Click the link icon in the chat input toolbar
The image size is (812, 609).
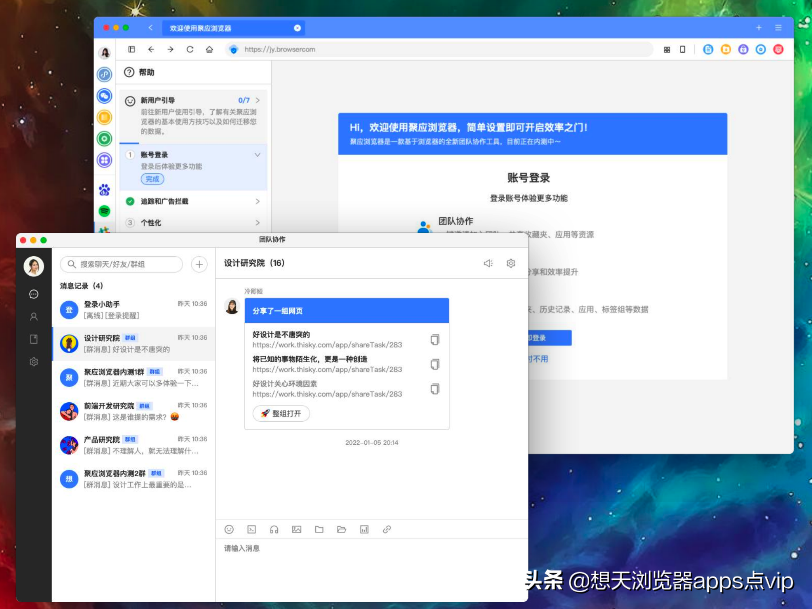(x=387, y=529)
